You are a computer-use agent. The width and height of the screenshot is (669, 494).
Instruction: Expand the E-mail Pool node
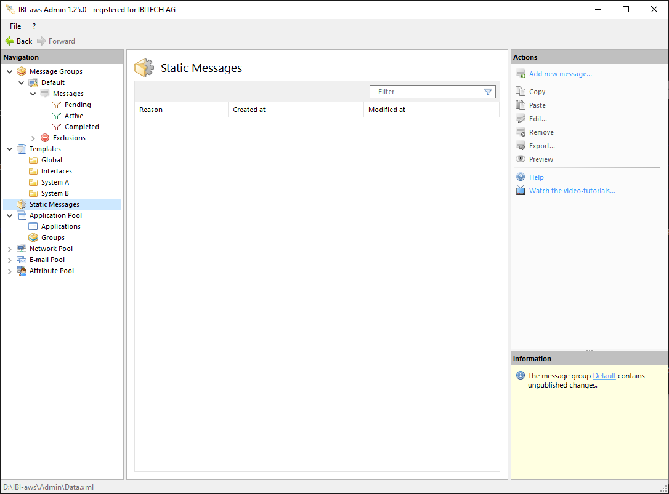tap(9, 260)
